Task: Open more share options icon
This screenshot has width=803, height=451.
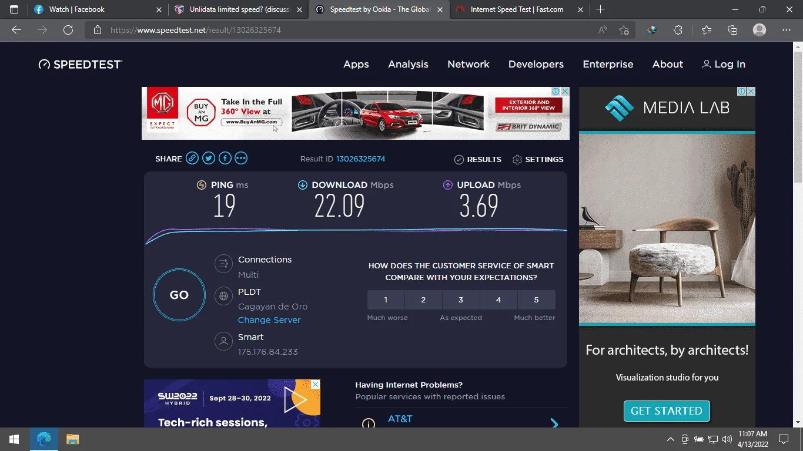Action: pos(241,159)
